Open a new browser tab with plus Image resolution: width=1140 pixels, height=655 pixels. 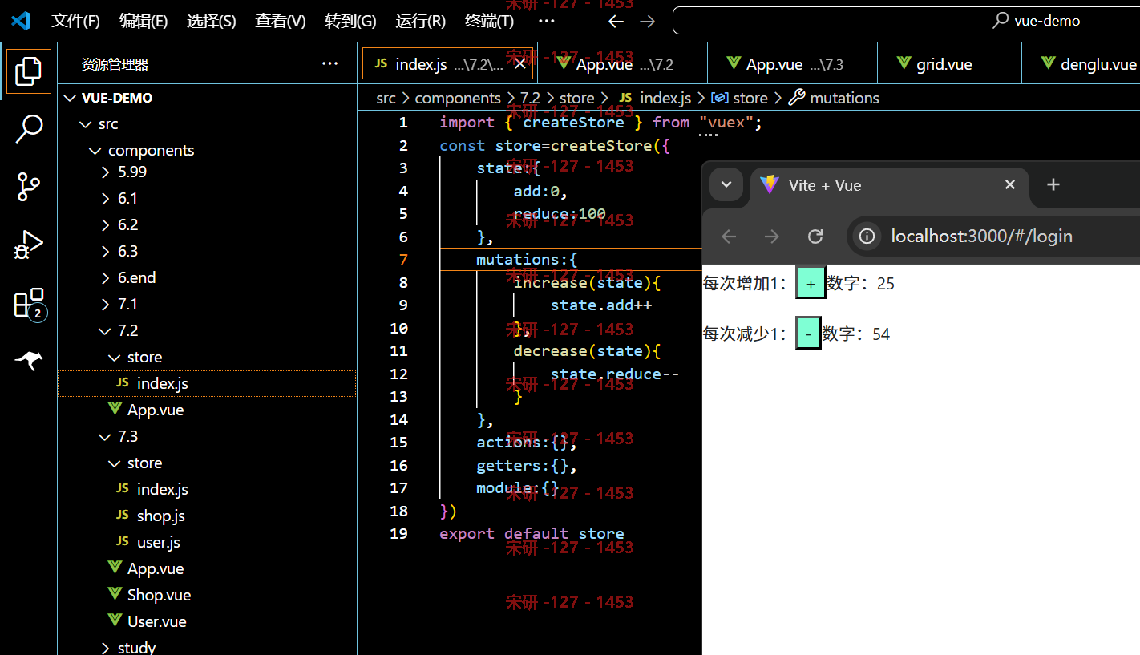[1053, 184]
